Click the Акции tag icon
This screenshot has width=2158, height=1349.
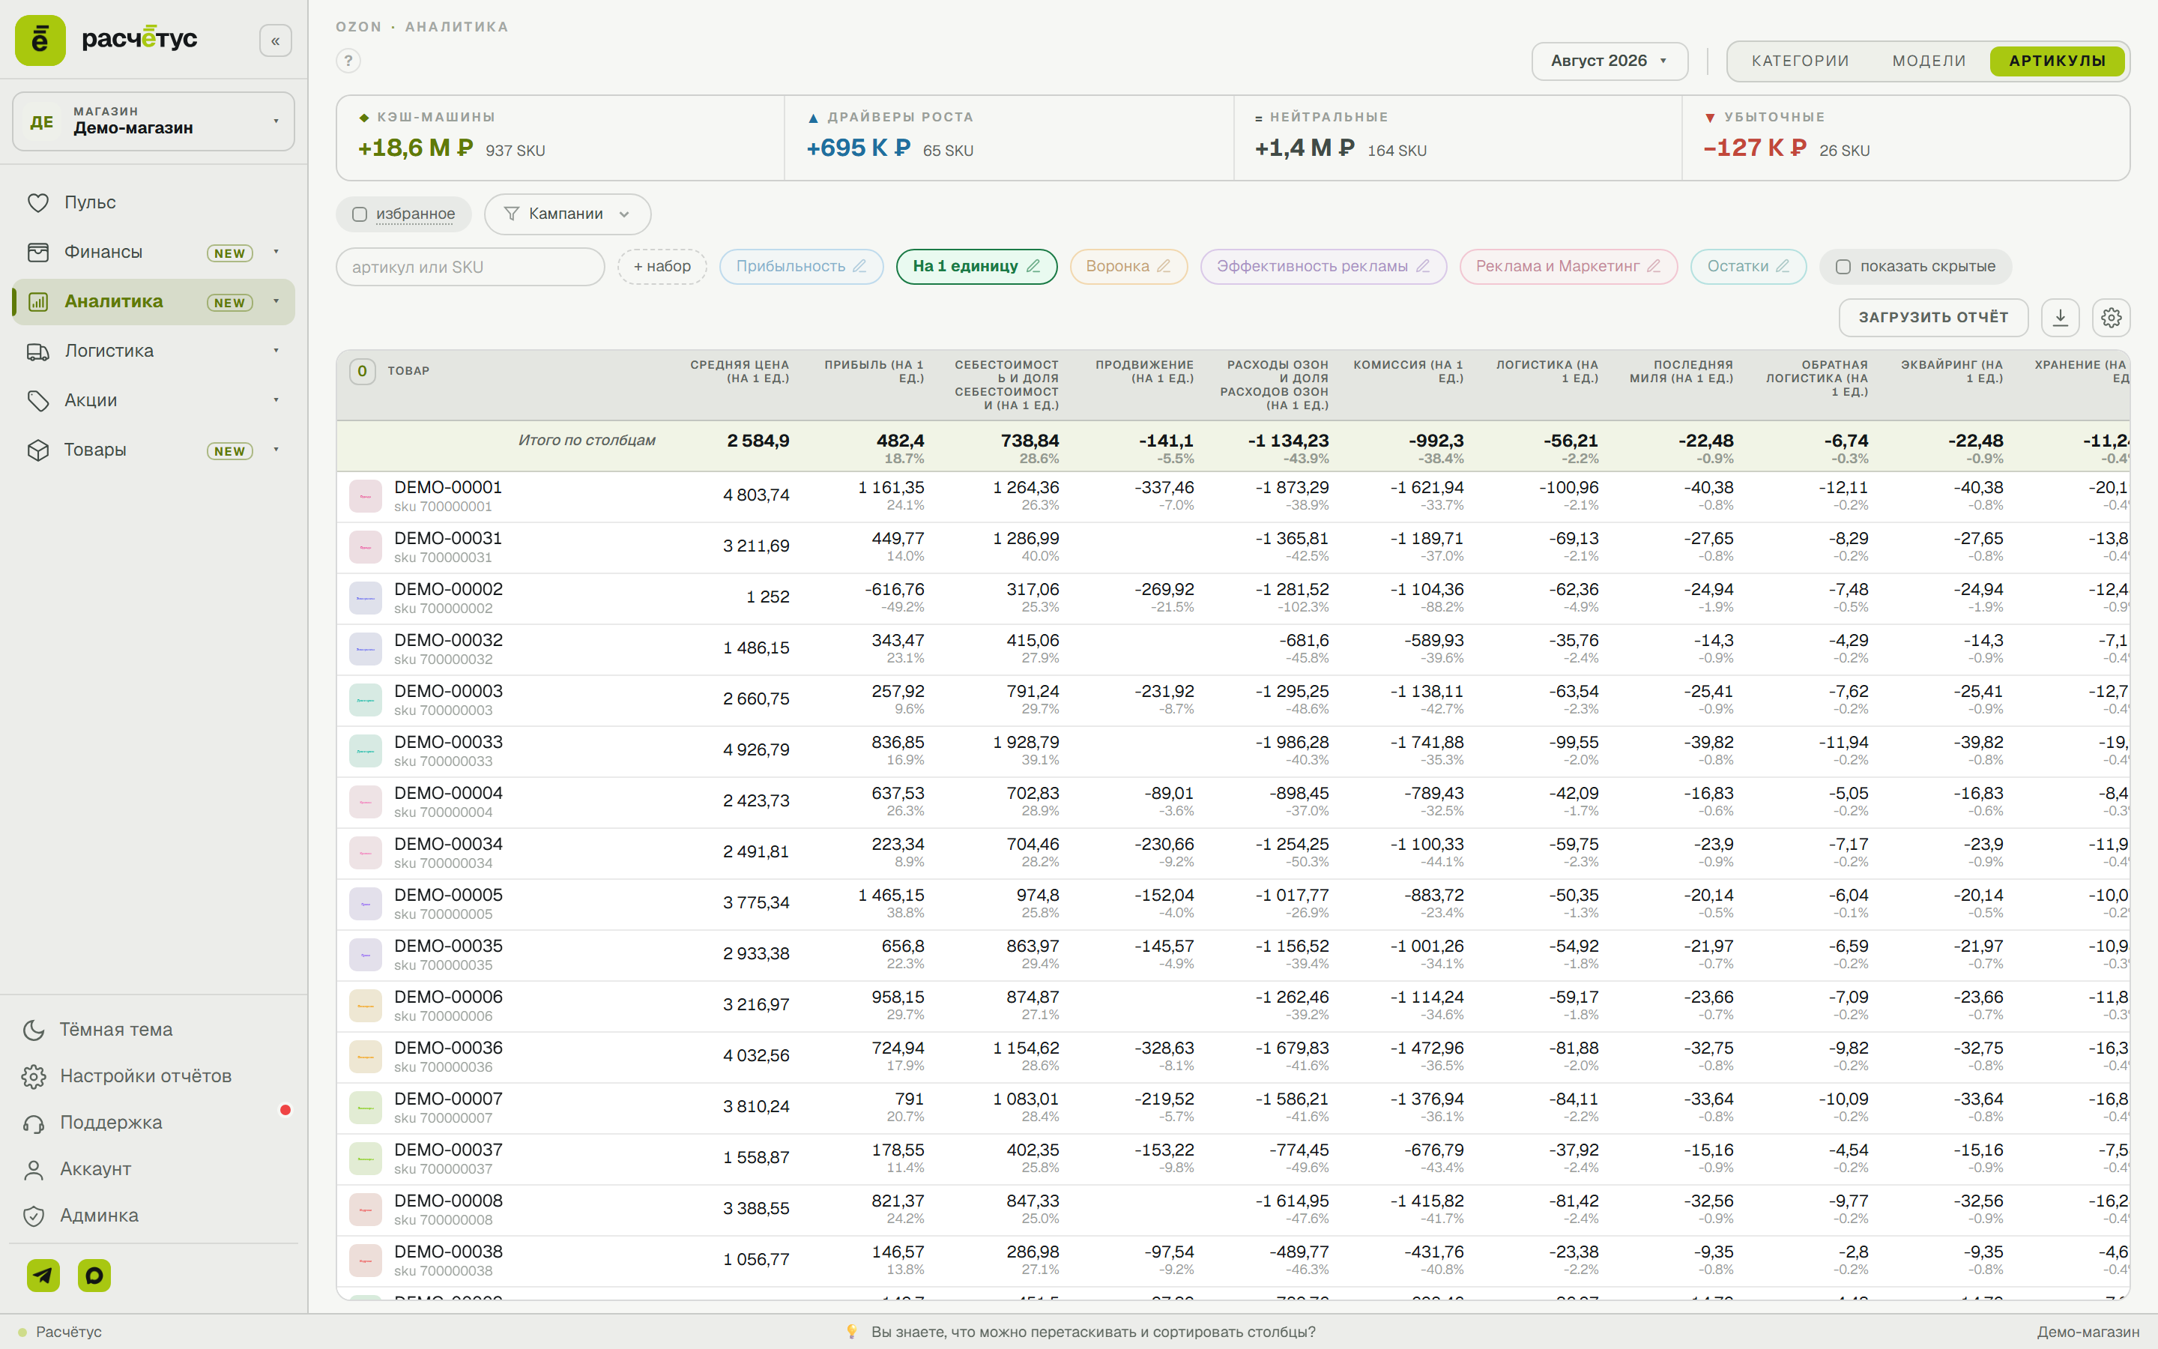click(37, 401)
